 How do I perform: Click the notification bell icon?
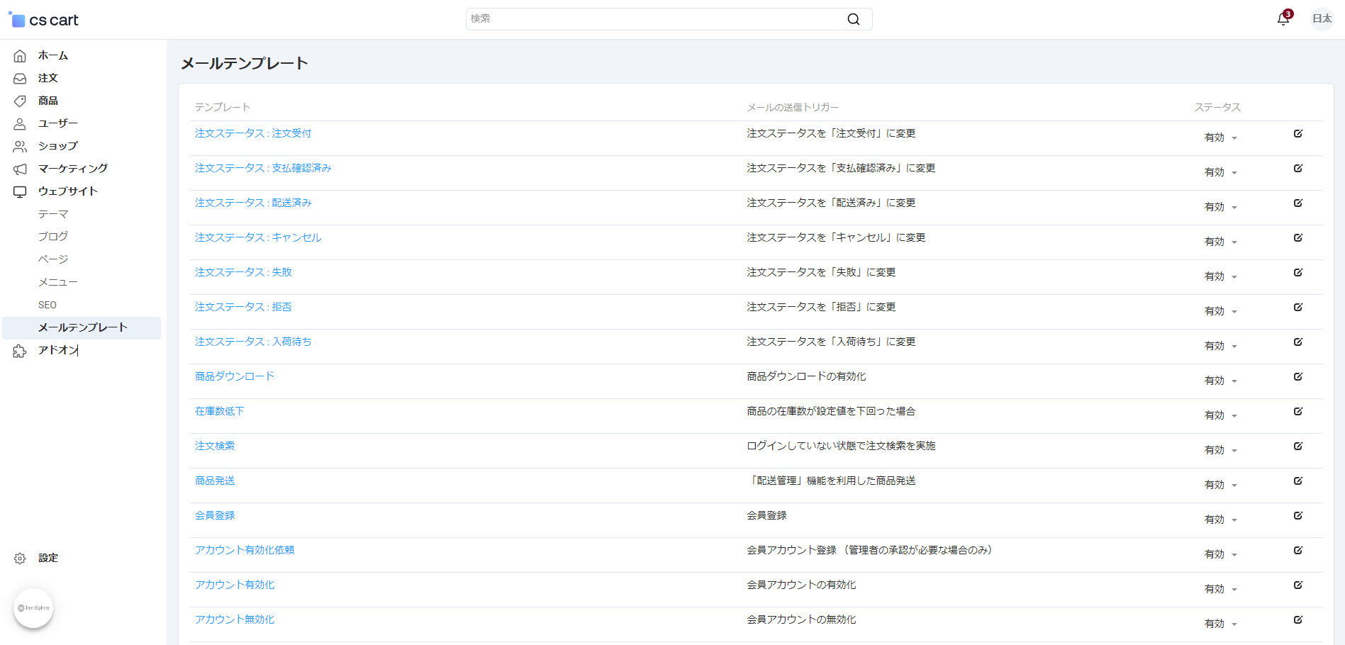(x=1283, y=19)
